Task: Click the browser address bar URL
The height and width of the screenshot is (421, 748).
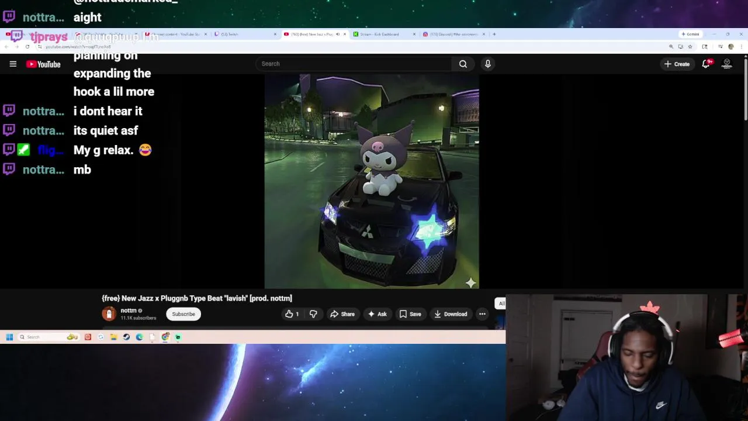Action: (x=78, y=47)
